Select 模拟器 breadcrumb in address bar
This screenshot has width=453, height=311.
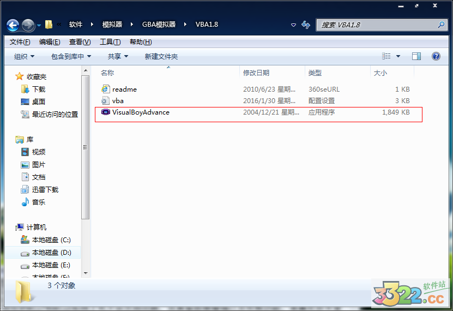(x=112, y=24)
